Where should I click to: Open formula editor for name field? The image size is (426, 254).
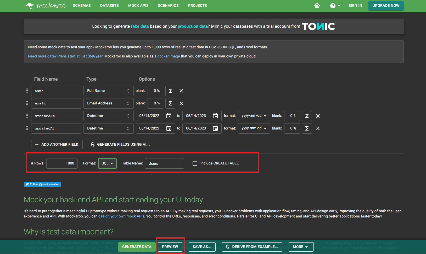click(x=170, y=91)
